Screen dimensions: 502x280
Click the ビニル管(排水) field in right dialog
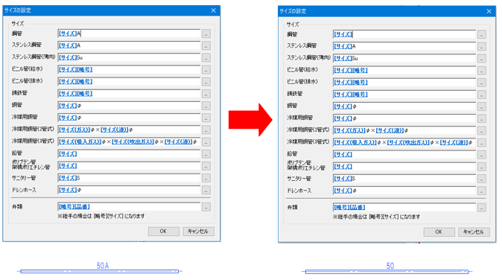click(404, 82)
